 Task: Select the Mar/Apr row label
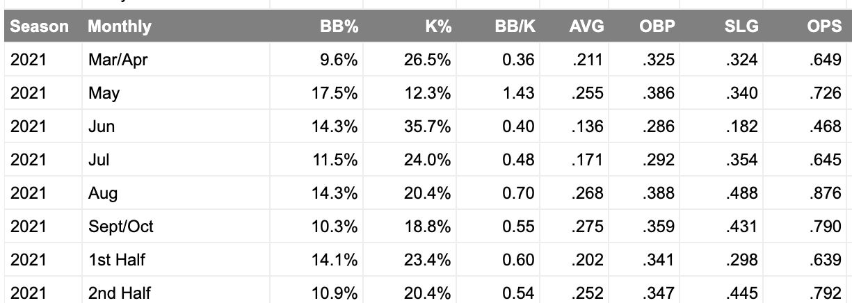(x=118, y=60)
